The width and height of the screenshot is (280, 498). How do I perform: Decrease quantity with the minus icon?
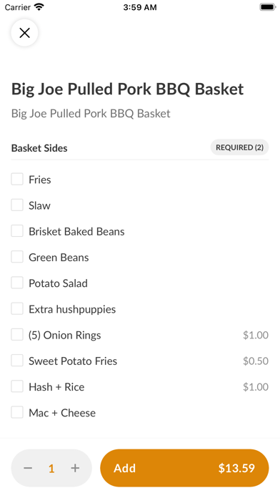tap(28, 468)
